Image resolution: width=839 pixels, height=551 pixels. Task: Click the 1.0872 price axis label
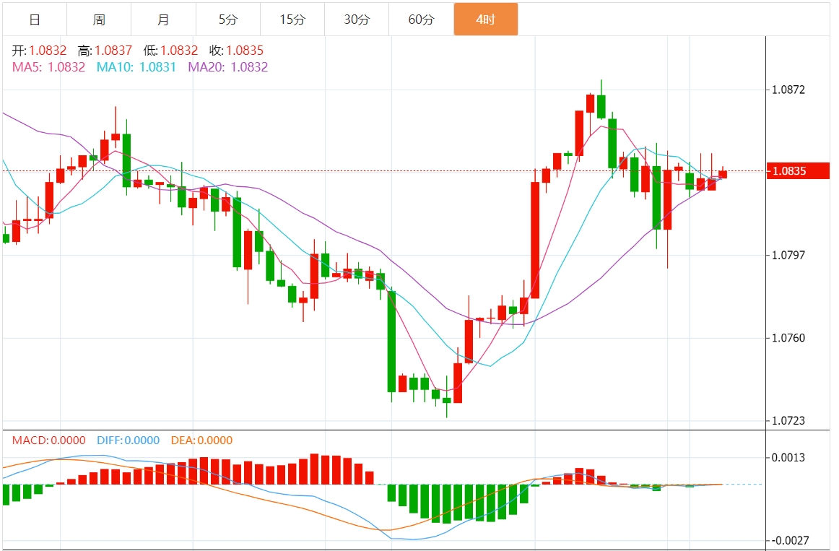click(x=788, y=90)
